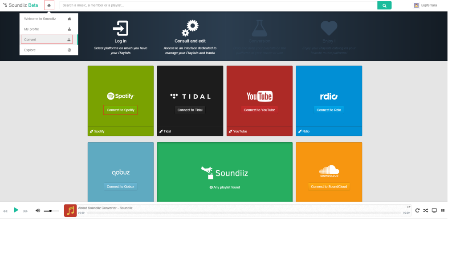Click the Connect to SoundCloud button
This screenshot has height=256, width=456.
tap(329, 187)
